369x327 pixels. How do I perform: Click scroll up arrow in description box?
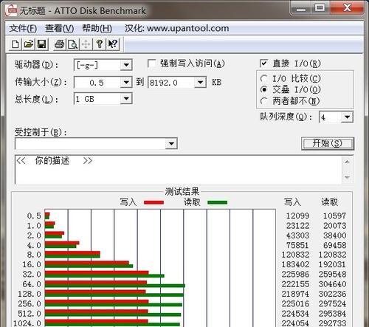pyautogui.click(x=347, y=162)
